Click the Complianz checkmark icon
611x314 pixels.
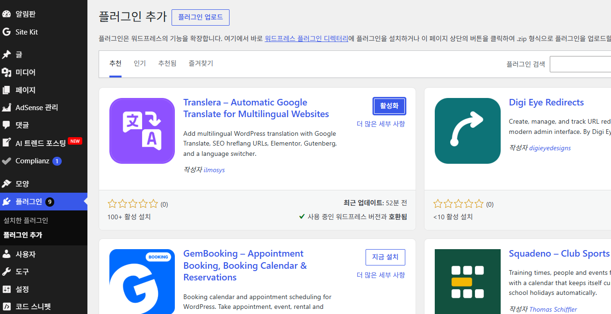[x=7, y=161]
